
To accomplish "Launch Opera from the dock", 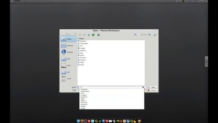I will (107, 121).
